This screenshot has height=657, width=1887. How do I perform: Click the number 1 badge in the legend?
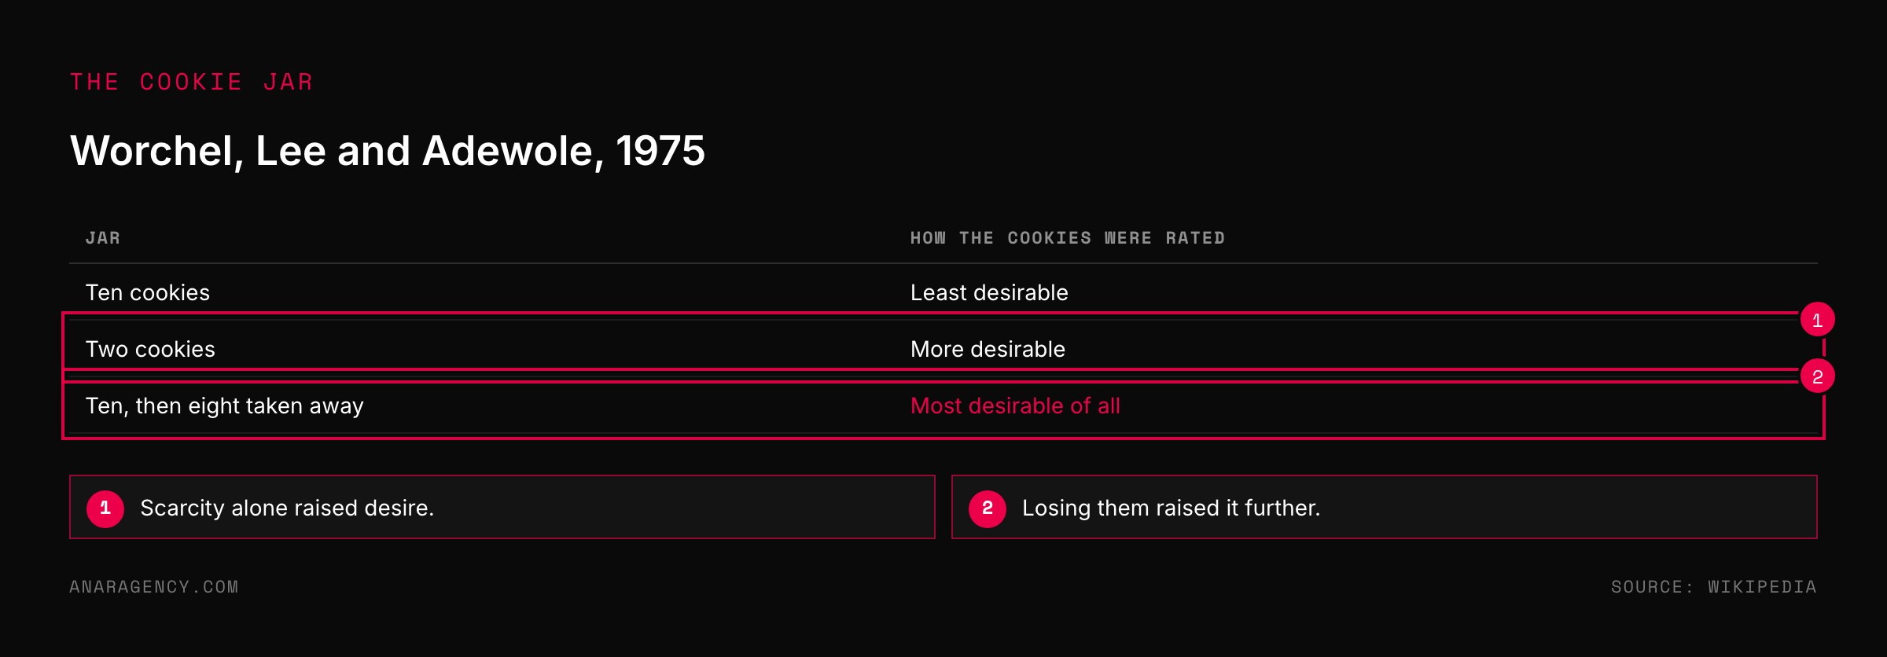point(105,508)
